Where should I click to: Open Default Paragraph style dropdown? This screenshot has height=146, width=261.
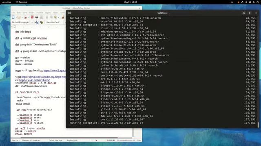click(32, 22)
